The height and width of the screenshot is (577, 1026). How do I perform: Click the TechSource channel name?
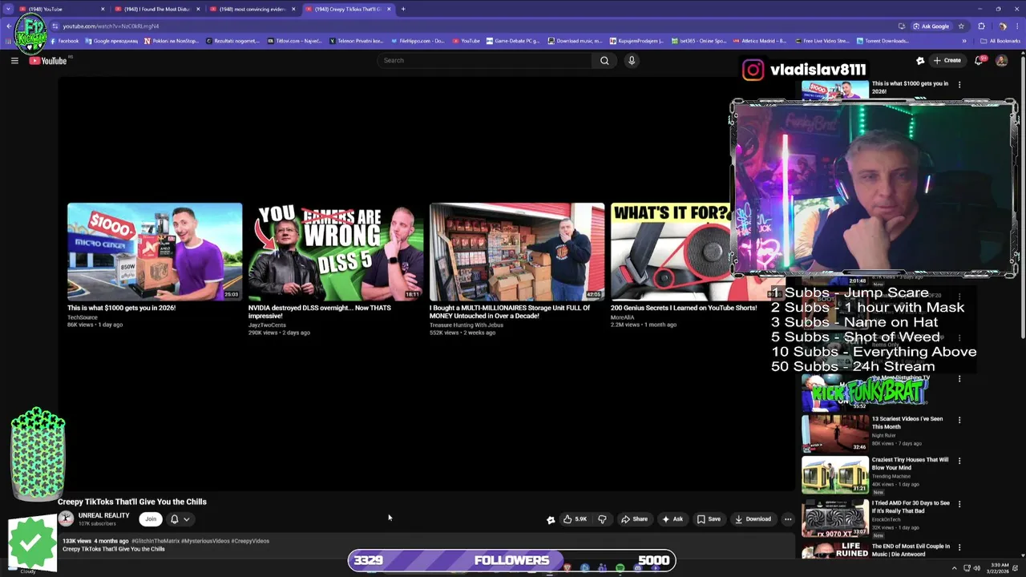(x=83, y=317)
